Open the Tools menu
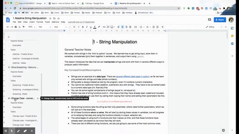This screenshot has width=239, height=134. coord(47,22)
